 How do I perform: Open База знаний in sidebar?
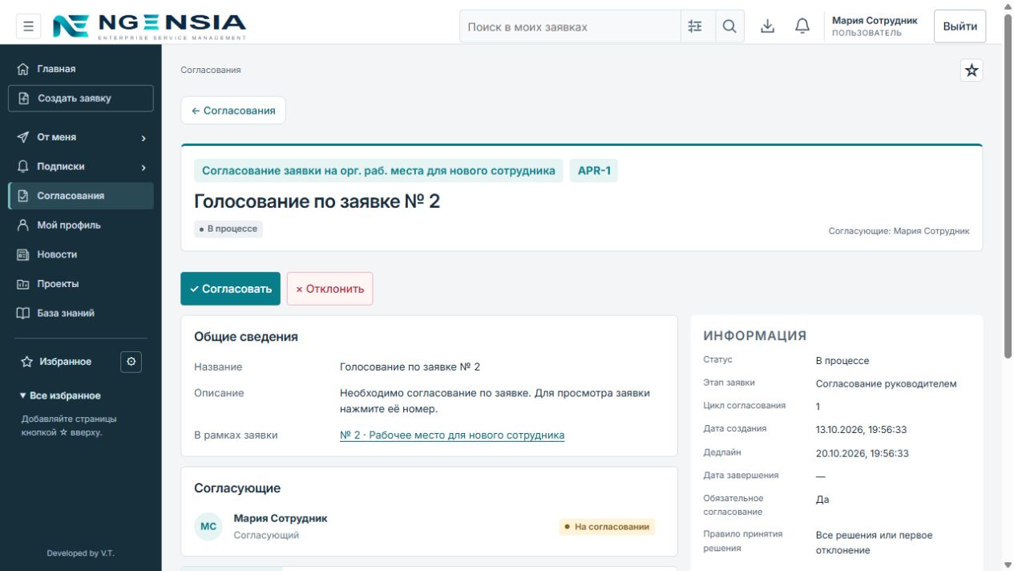tap(80, 314)
